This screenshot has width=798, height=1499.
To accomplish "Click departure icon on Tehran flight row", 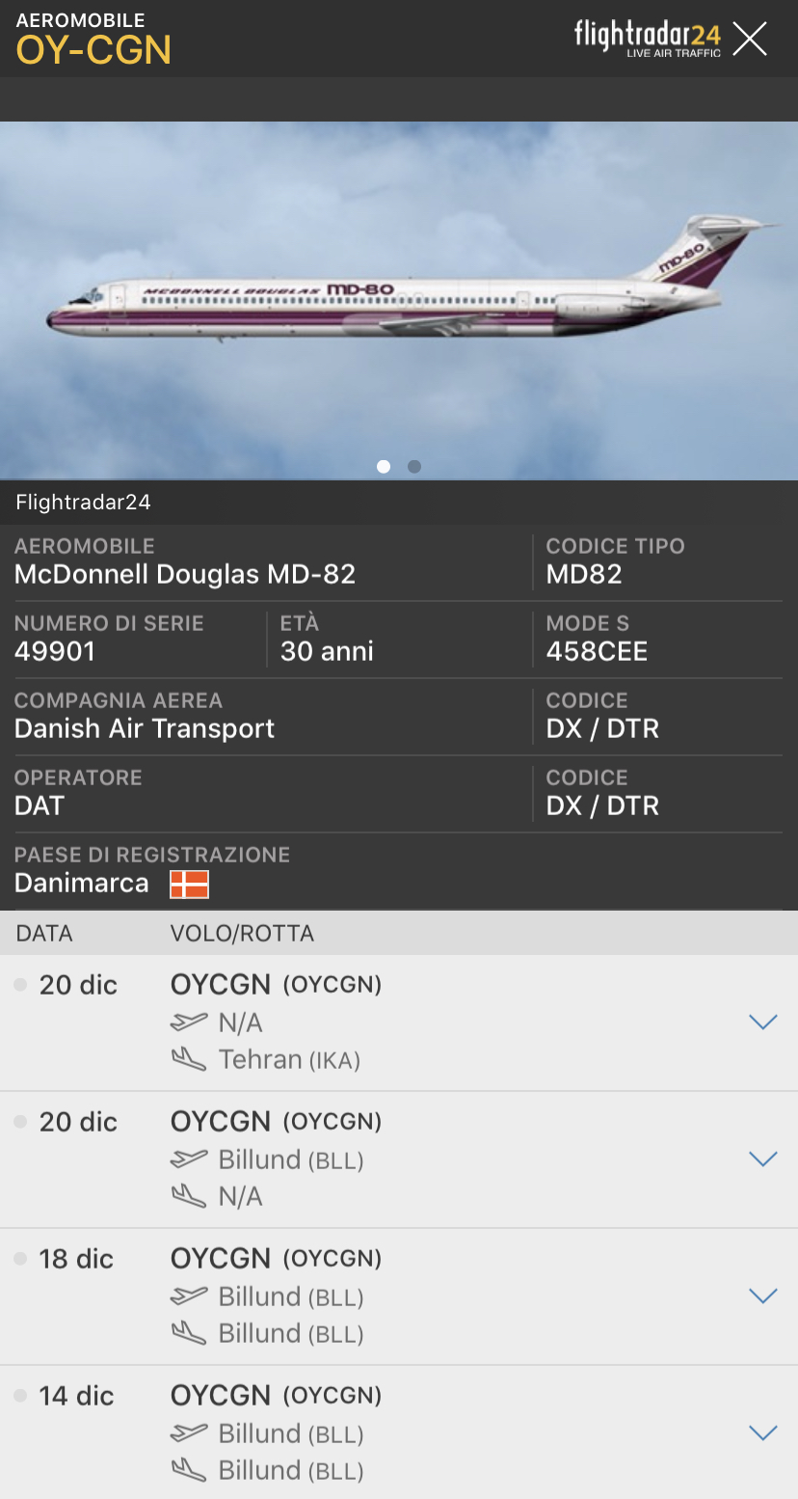I will (x=189, y=1022).
